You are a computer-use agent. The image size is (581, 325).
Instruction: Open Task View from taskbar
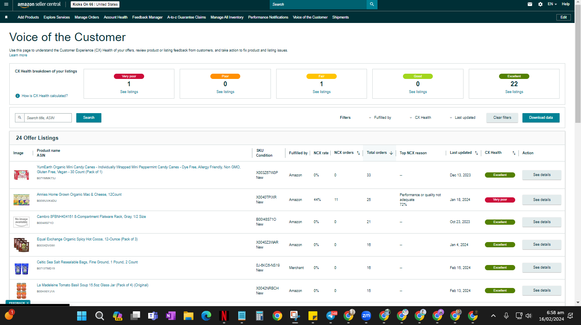[135, 316]
